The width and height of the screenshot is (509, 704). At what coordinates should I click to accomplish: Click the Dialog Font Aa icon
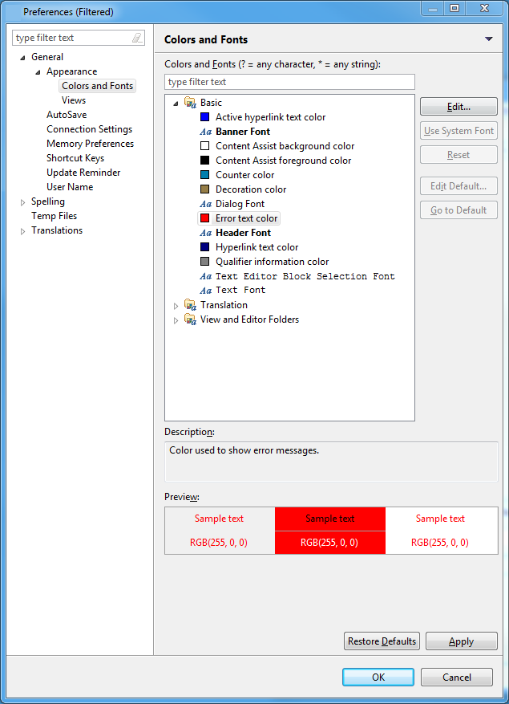[x=205, y=204]
